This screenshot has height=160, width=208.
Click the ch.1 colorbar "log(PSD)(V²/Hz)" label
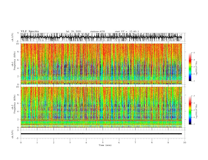[x=197, y=68]
